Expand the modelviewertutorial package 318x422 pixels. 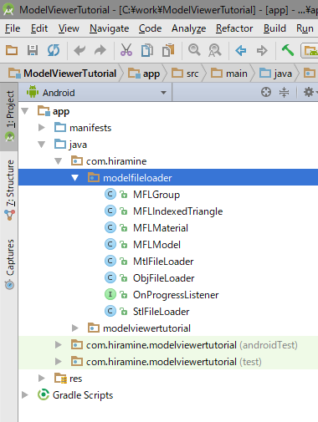click(x=75, y=328)
